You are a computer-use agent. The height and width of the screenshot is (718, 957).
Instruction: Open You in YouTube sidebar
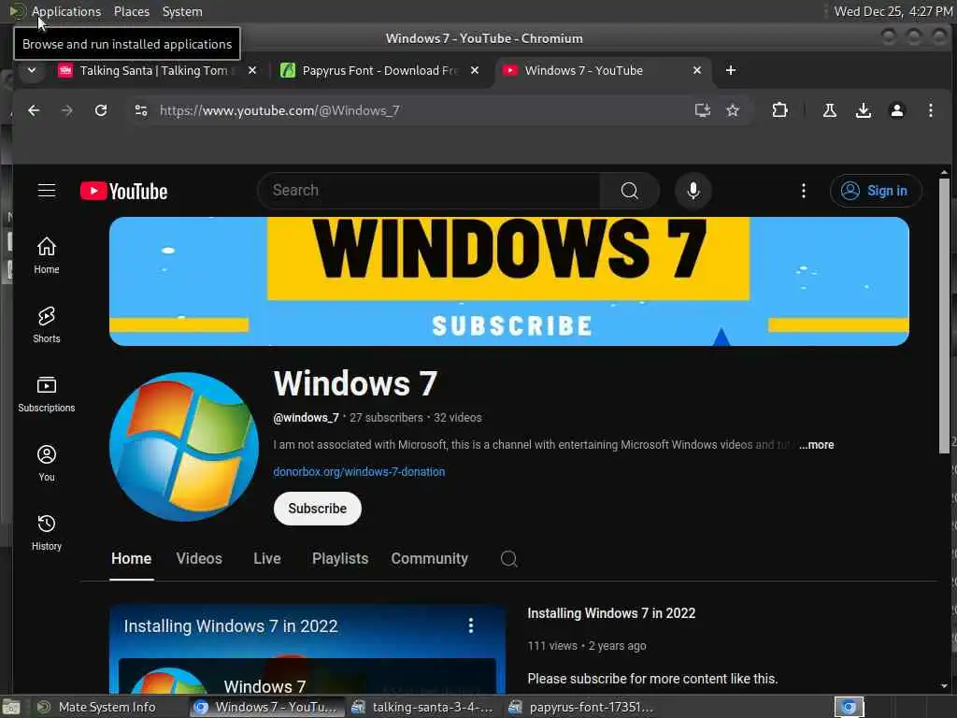(47, 464)
